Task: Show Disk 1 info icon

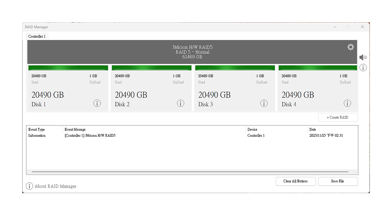Action: pyautogui.click(x=97, y=103)
